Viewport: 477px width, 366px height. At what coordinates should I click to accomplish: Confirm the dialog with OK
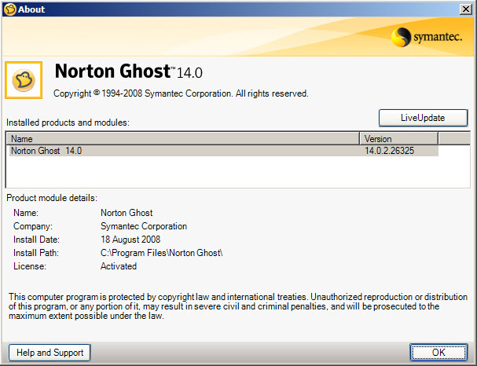tap(438, 353)
